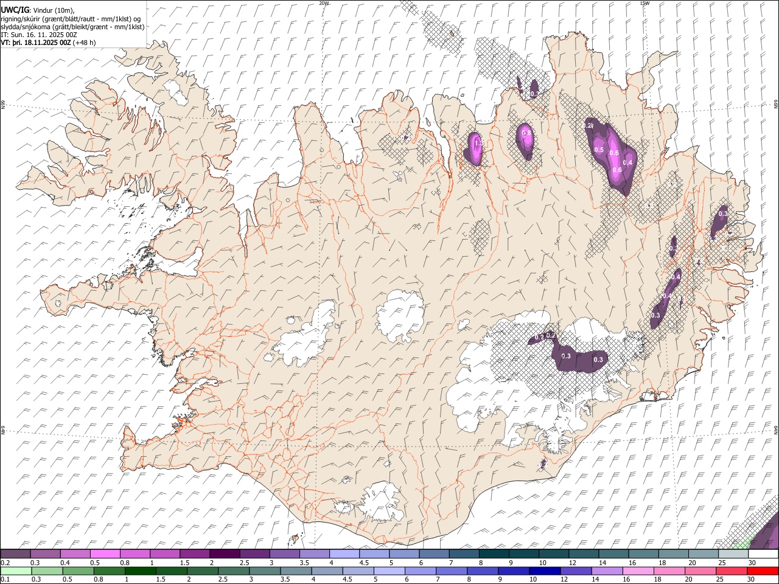Select bright pink snow swatch labelled 0.5

click(x=105, y=554)
